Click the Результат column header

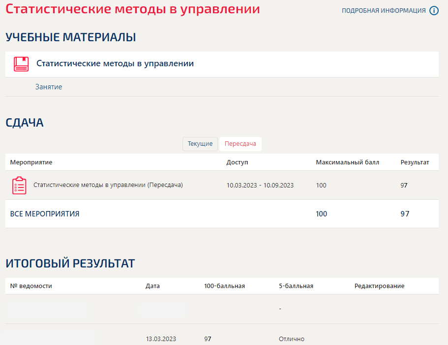point(415,162)
